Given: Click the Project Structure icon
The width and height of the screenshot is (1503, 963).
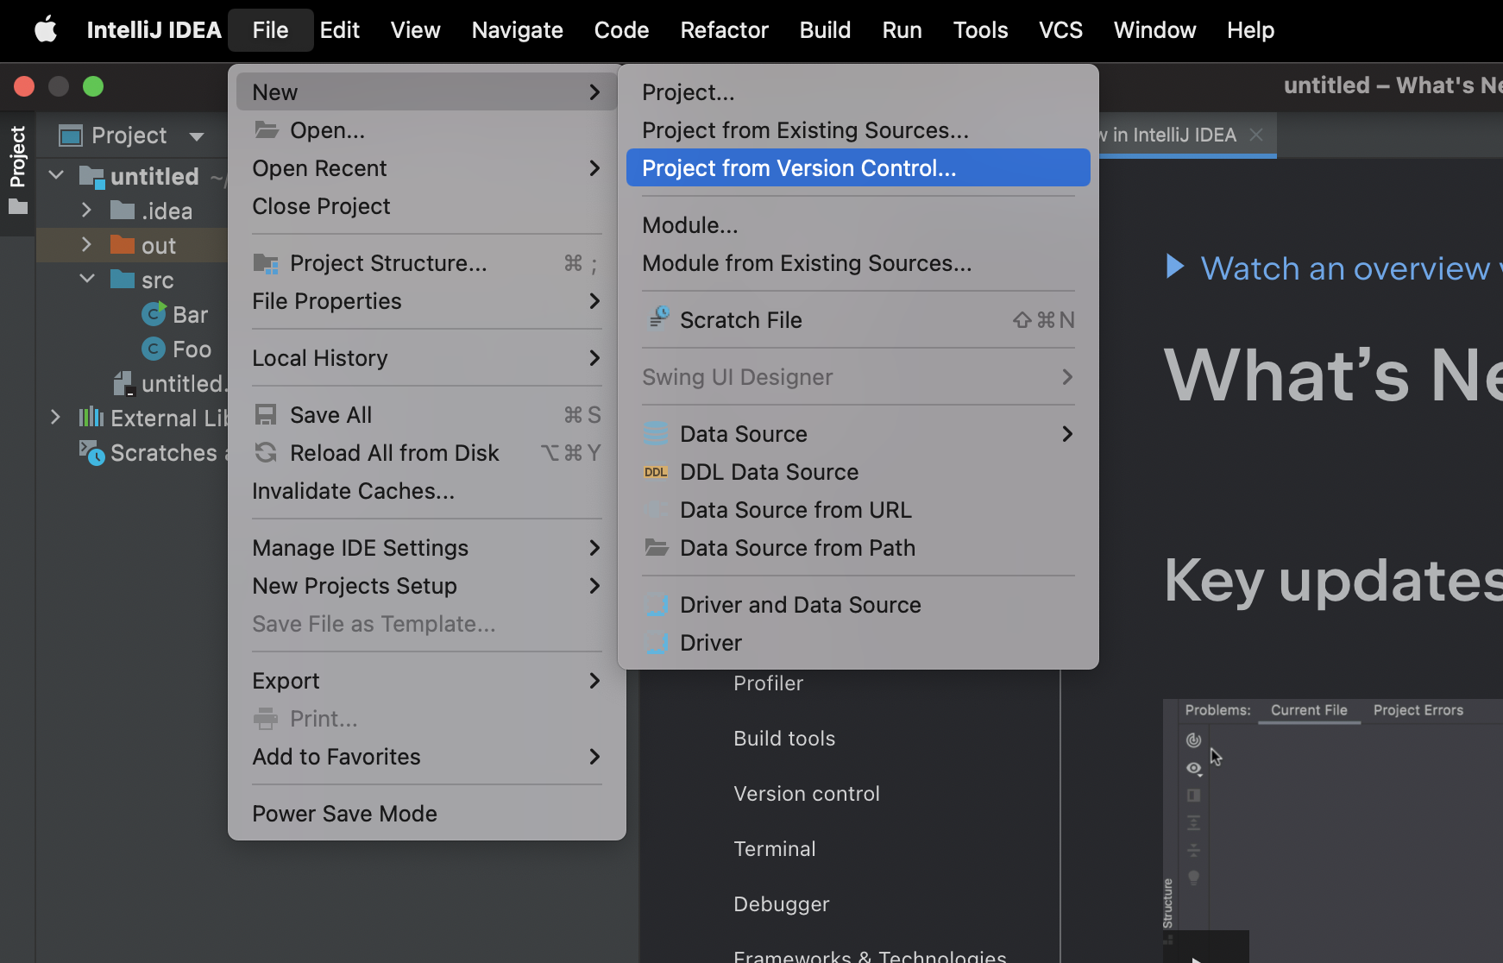Looking at the screenshot, I should click(x=266, y=263).
